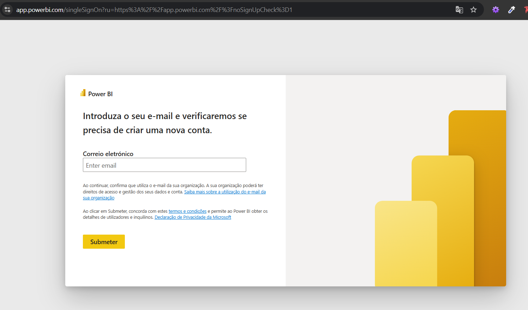Open Google Translate for this page

tap(459, 10)
